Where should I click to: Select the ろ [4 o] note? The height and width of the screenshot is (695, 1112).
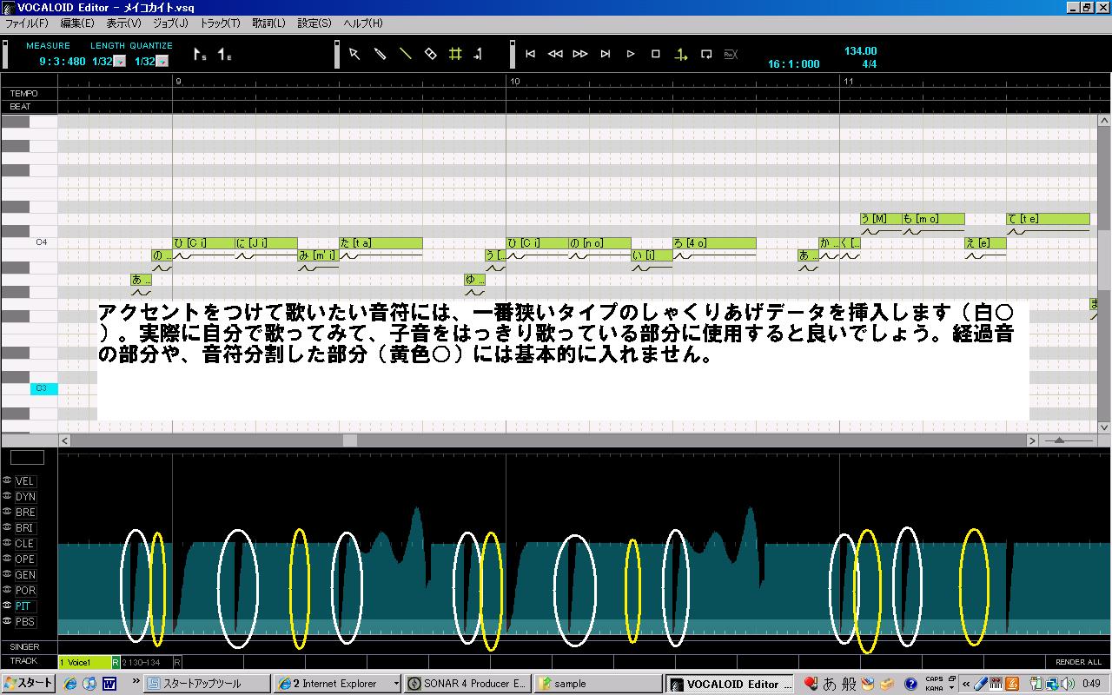pos(714,243)
